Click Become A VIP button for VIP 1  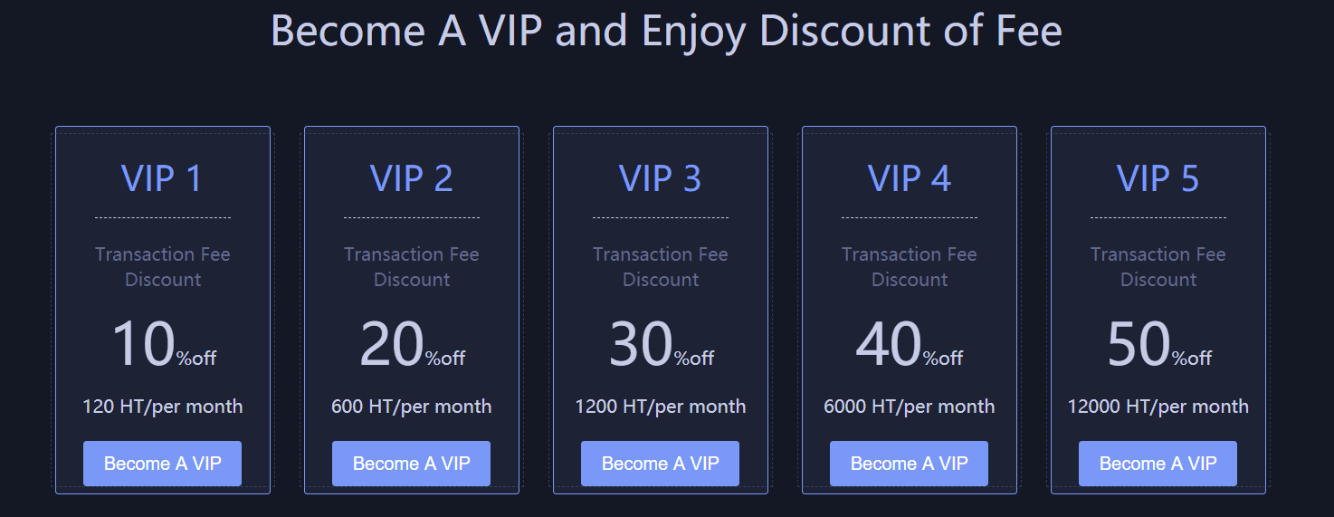point(162,464)
